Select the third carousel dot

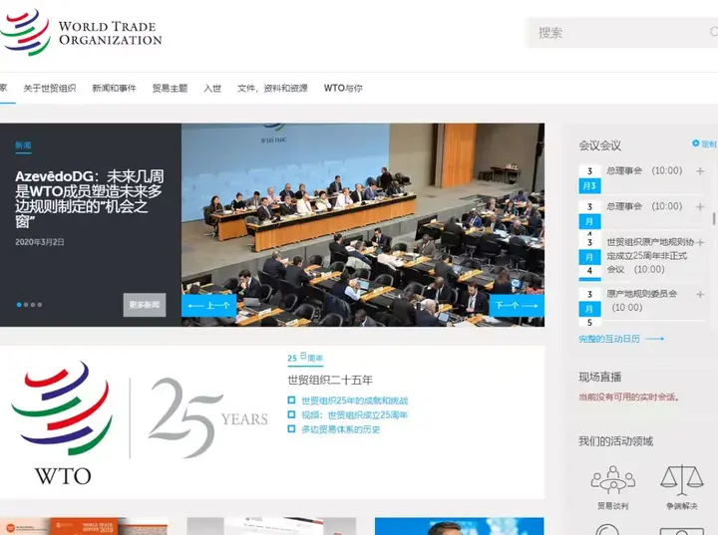point(33,304)
